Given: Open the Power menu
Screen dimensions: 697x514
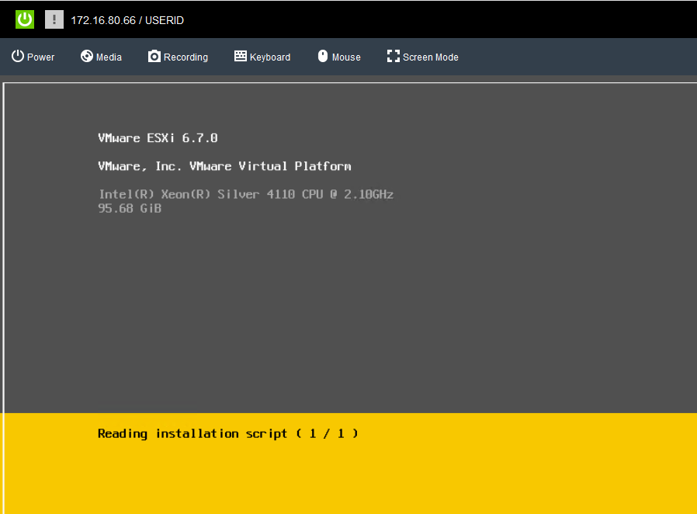Looking at the screenshot, I should point(33,57).
